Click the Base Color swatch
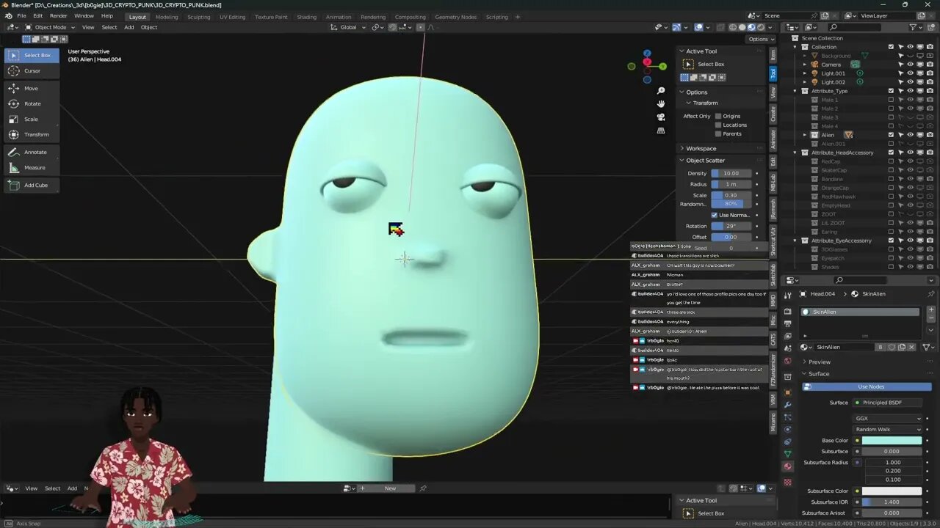The width and height of the screenshot is (940, 528). click(892, 441)
